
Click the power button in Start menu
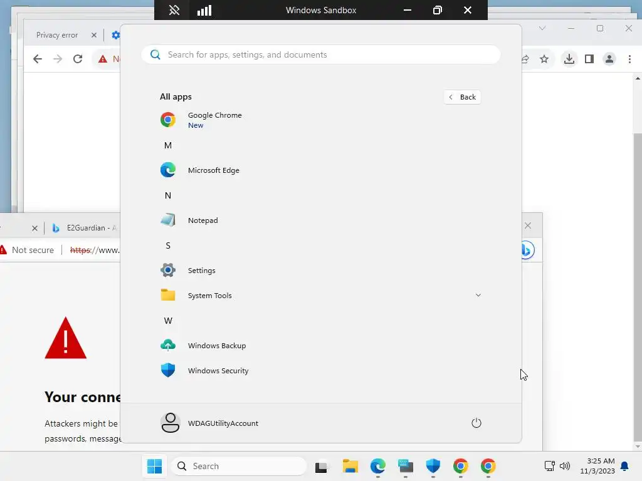[476, 423]
